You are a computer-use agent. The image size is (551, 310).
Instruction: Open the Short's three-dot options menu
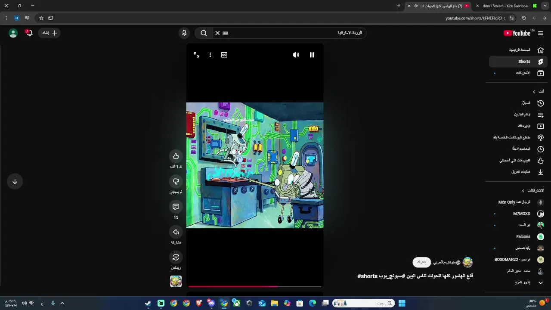pos(210,55)
